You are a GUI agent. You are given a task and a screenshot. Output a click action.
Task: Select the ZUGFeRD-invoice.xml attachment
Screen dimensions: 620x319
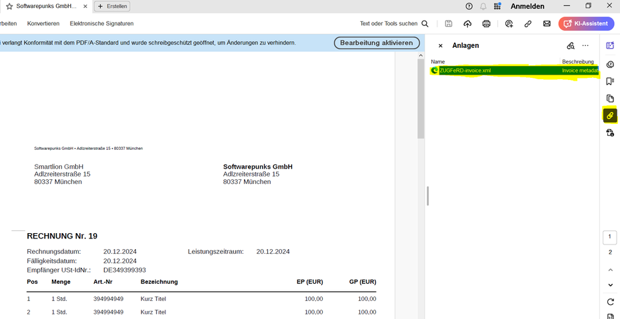[465, 71]
